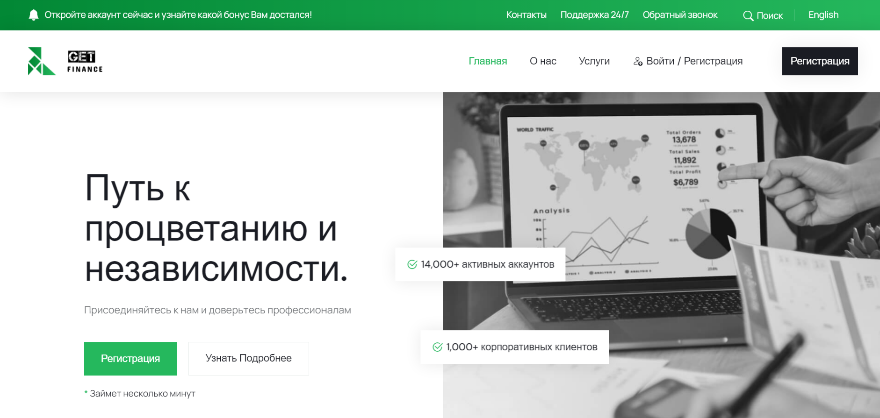Expand the Услуги menu
The width and height of the screenshot is (880, 418).
594,61
